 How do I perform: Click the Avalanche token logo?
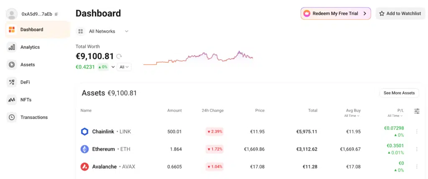pyautogui.click(x=85, y=166)
